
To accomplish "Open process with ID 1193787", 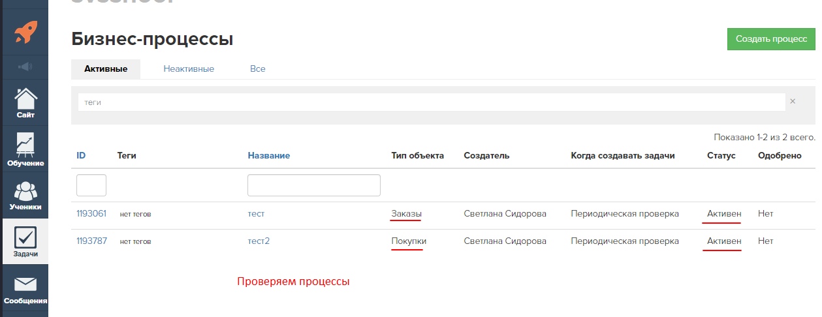I will coord(91,241).
